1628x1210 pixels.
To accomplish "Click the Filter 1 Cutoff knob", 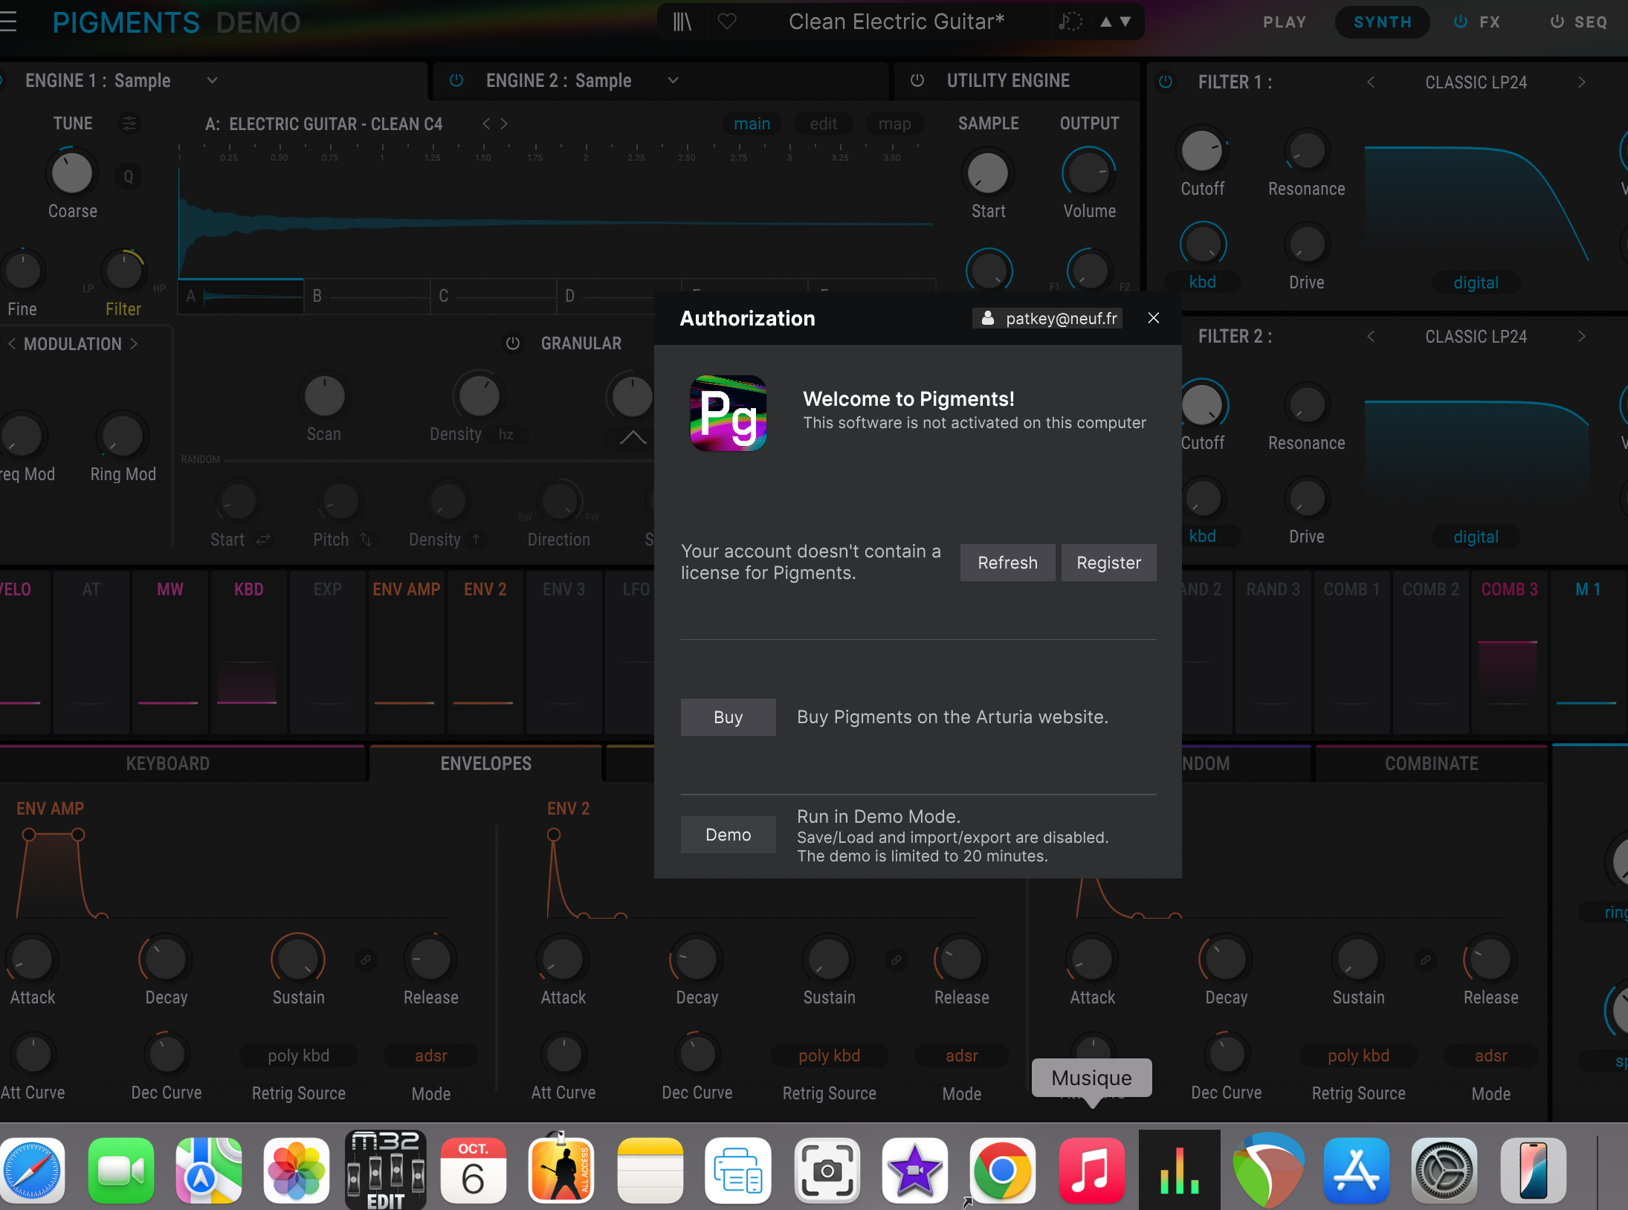I will point(1202,152).
